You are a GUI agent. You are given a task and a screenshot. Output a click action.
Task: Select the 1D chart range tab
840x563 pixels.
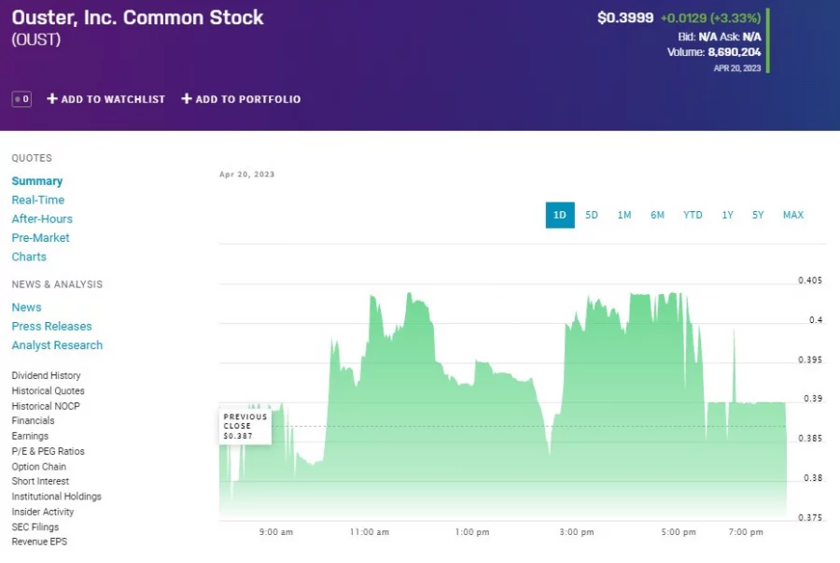click(560, 215)
